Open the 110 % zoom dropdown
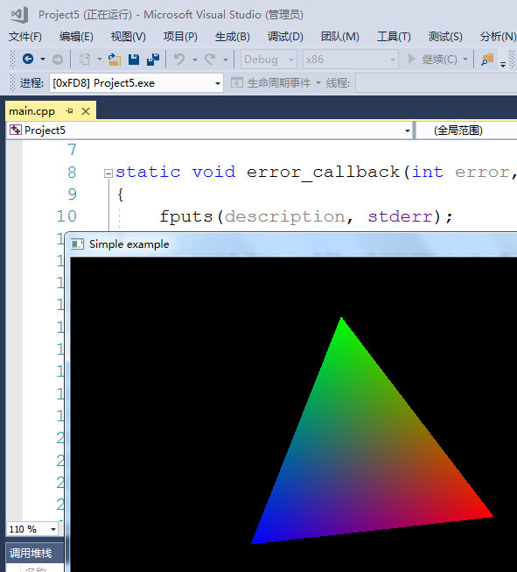This screenshot has height=572, width=517. click(x=32, y=529)
